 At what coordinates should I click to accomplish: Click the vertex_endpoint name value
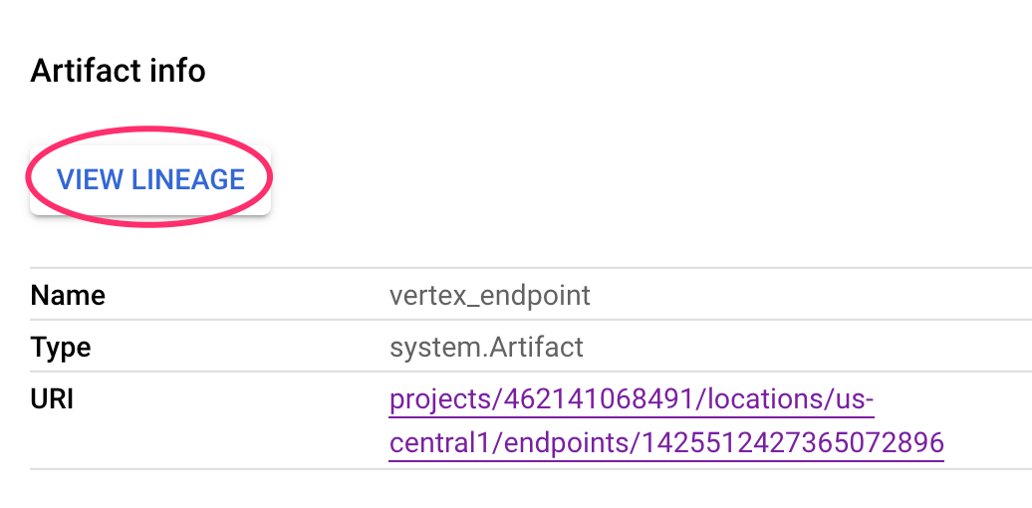pos(490,296)
